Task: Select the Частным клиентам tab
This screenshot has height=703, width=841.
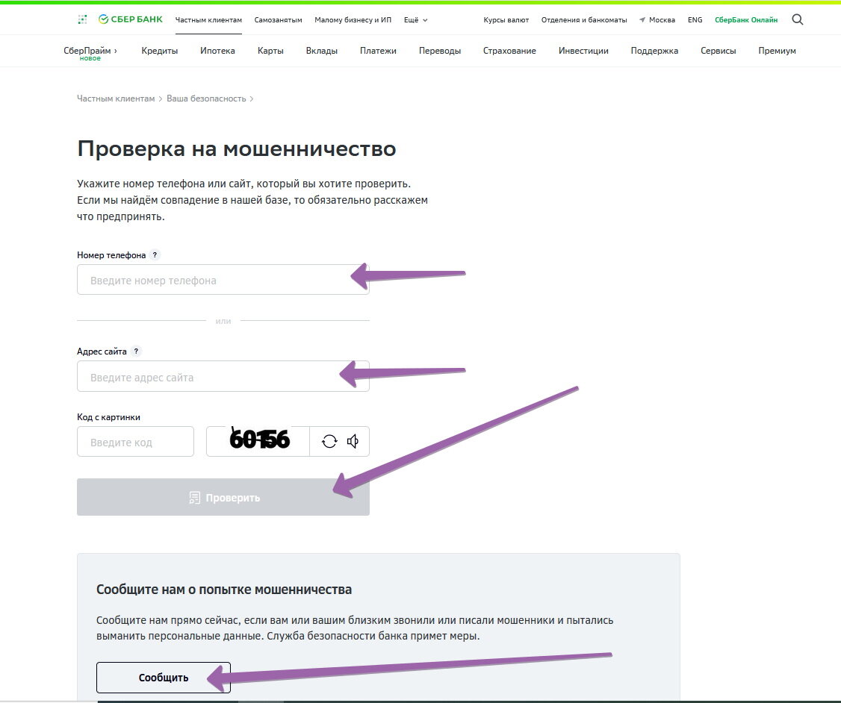Action: (x=208, y=20)
